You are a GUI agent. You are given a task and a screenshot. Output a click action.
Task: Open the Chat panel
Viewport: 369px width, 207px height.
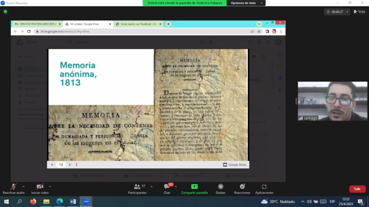click(167, 189)
